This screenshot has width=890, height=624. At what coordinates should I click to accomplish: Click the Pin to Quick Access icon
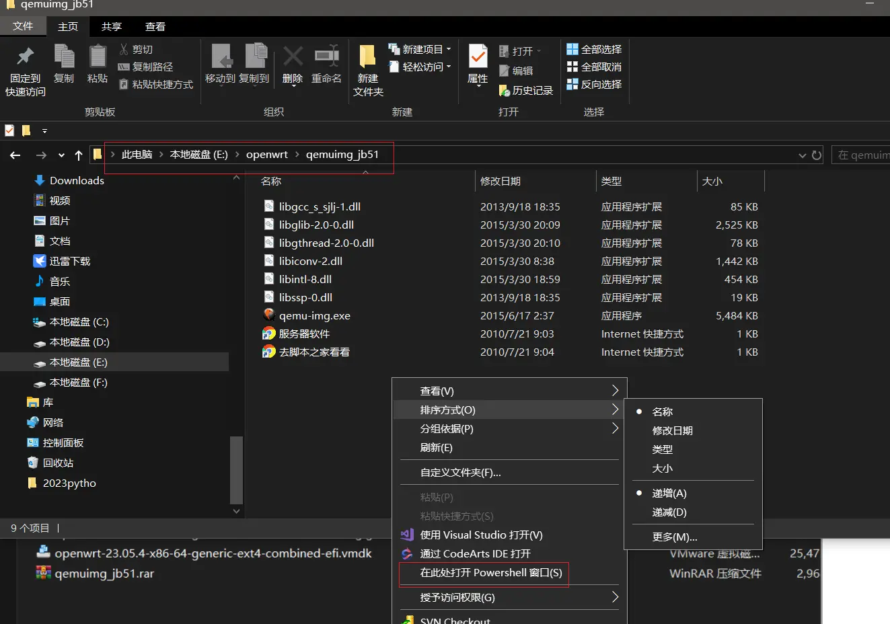tap(26, 57)
